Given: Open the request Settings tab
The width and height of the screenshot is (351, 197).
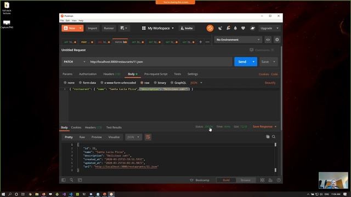Looking at the screenshot, I should [193, 74].
